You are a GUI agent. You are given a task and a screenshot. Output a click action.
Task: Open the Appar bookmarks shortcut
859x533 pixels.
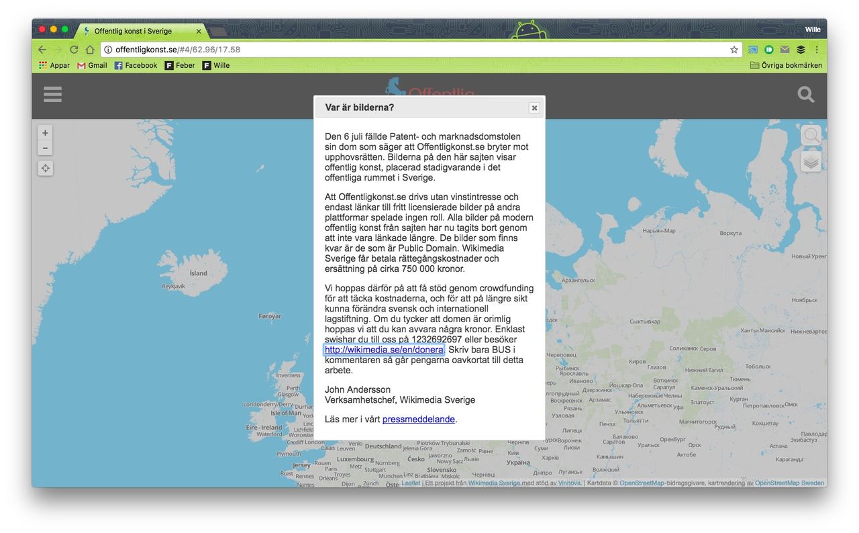[54, 65]
